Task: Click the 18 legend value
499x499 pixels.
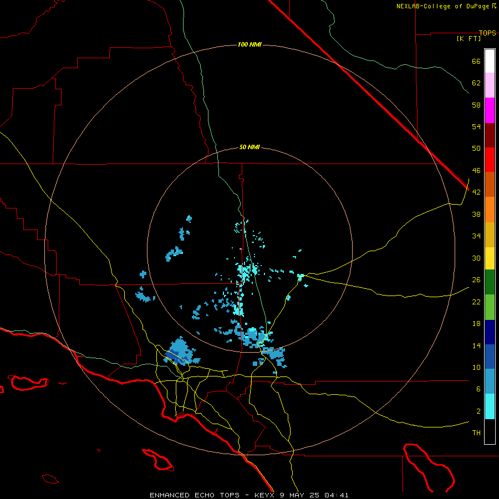Action: [x=476, y=324]
